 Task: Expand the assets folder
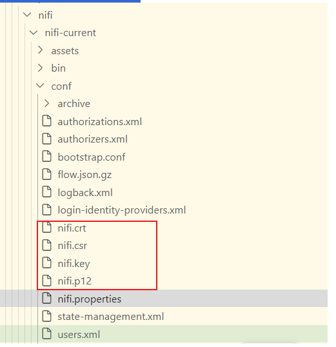40,50
